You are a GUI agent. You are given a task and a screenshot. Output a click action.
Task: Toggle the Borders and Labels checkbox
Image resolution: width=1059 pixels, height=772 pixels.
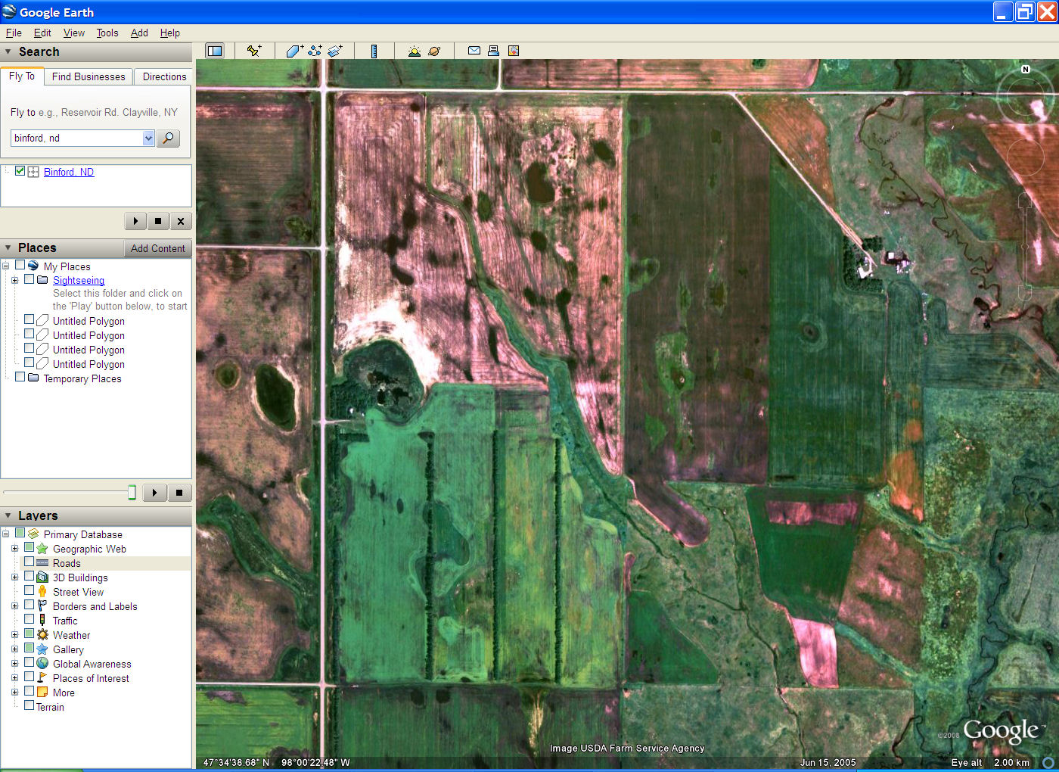coord(30,605)
